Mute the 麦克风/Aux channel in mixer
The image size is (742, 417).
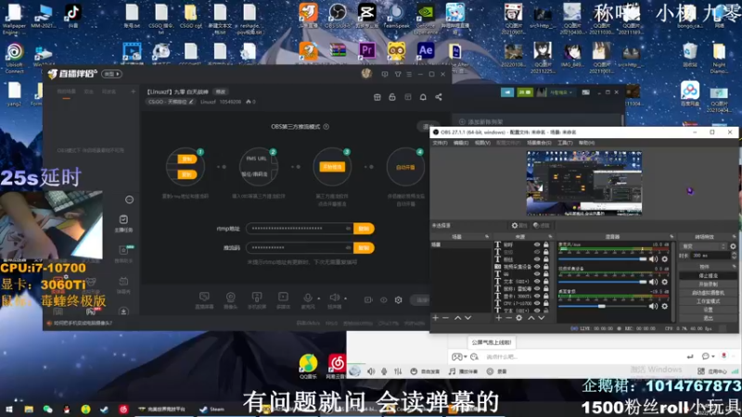pyautogui.click(x=654, y=259)
